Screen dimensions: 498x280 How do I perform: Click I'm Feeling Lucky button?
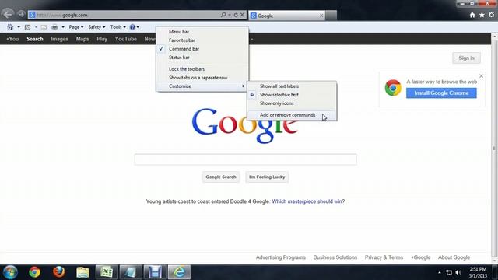(267, 177)
